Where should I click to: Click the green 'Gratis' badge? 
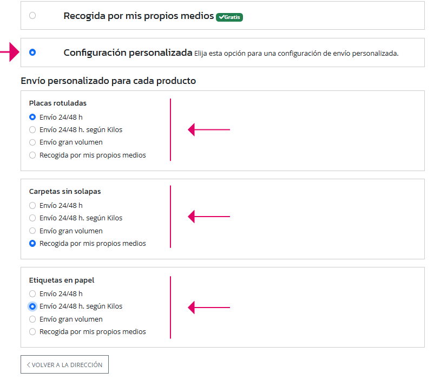coord(229,17)
